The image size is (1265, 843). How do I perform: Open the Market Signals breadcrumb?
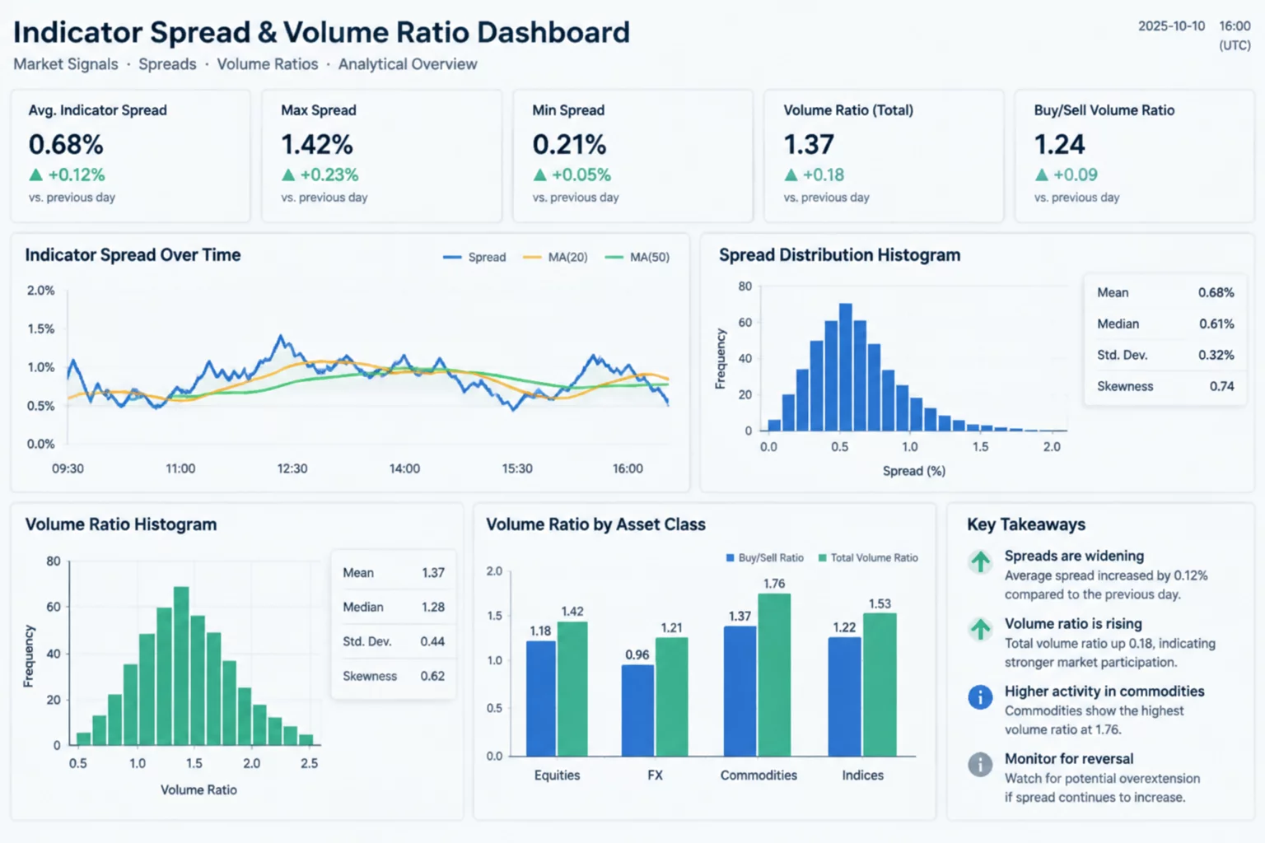click(x=66, y=64)
